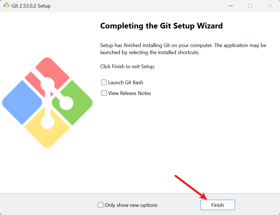280x215 pixels.
Task: Click the "Click Finish to exit Setup" text
Action: point(128,67)
